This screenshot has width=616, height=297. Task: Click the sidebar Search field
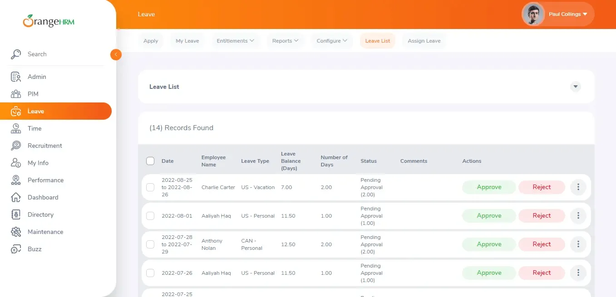(57, 54)
